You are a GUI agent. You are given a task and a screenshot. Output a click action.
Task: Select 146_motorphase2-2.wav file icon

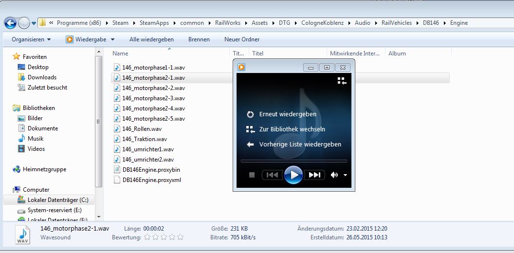pyautogui.click(x=117, y=88)
